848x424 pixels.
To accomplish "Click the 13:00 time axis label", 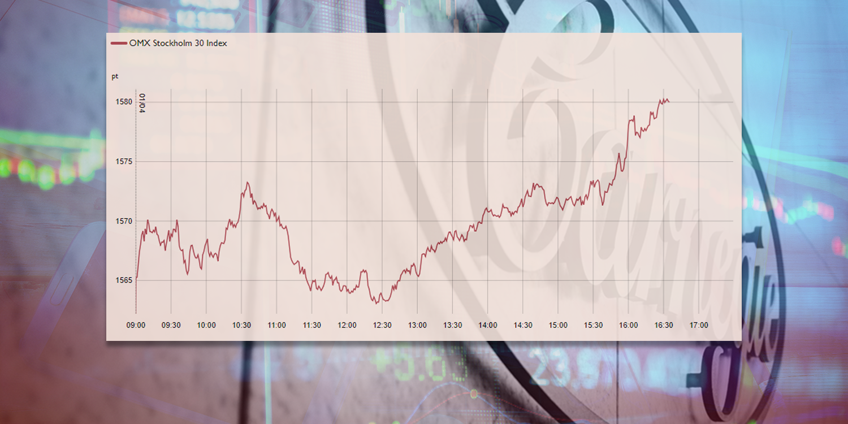I will pyautogui.click(x=417, y=326).
